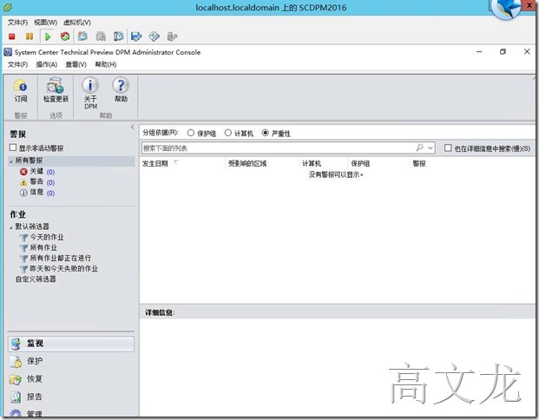Open the 昨天和今天失败的作业 filter
The height and width of the screenshot is (420, 539).
pos(59,268)
